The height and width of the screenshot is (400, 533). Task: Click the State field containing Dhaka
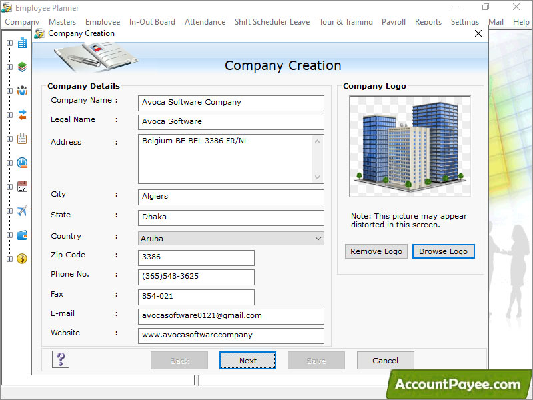point(231,218)
